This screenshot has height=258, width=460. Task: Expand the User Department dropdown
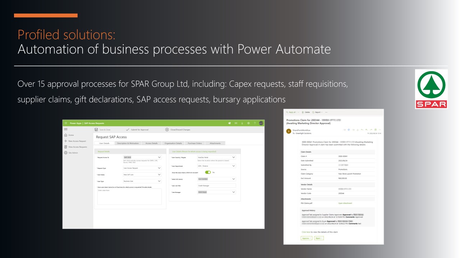click(x=234, y=166)
